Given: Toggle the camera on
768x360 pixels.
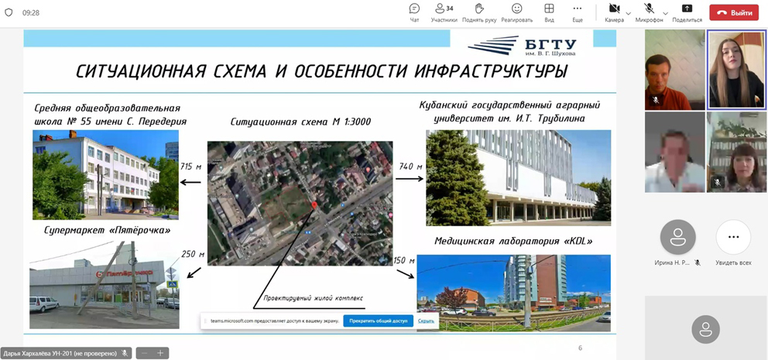Looking at the screenshot, I should click(x=614, y=12).
